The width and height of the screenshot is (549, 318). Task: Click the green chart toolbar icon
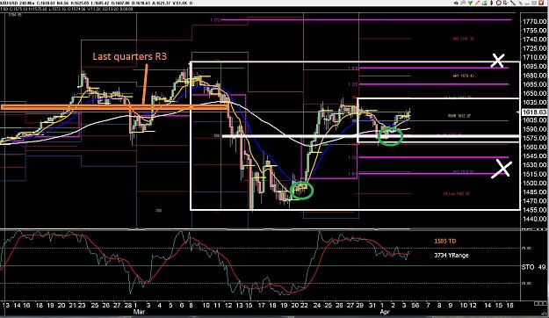tap(485, 4)
